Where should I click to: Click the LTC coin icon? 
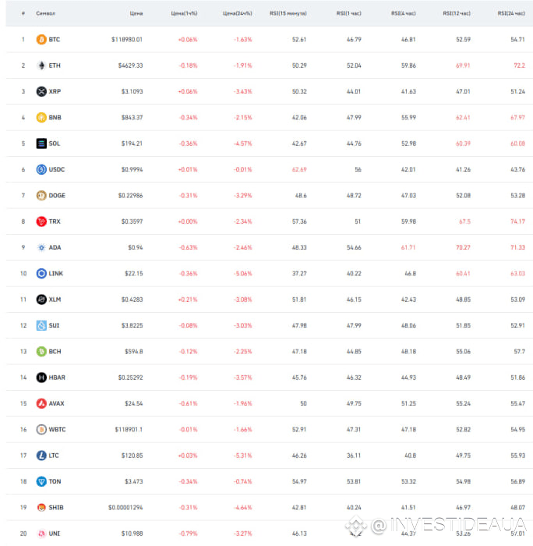pos(41,456)
